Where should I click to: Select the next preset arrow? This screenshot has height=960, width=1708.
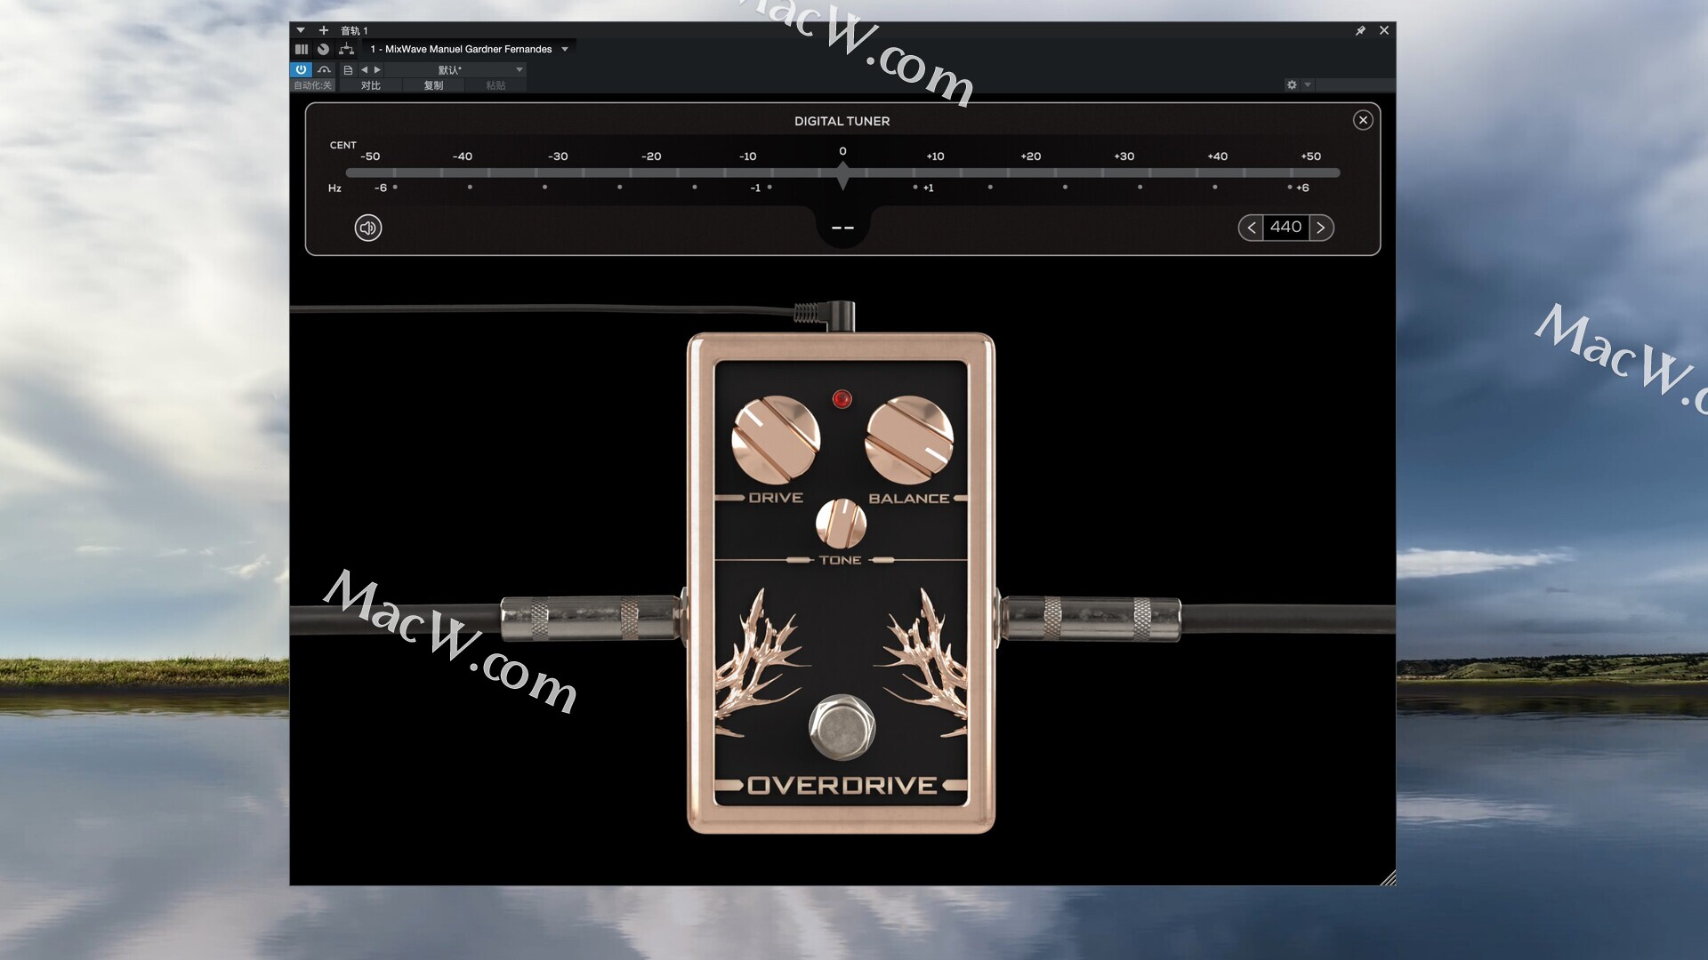tap(377, 69)
